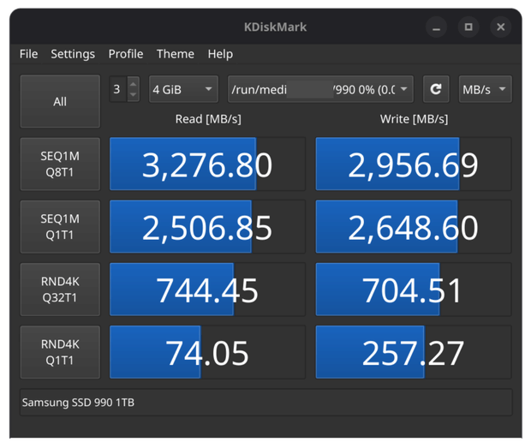Minimize the KDiskMark window
The image size is (531, 448).
(436, 27)
